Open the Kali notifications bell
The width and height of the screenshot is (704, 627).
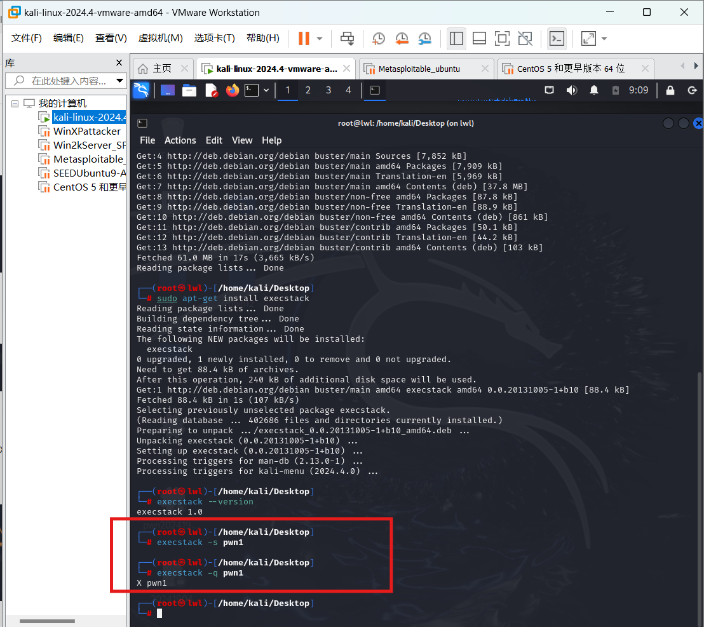click(594, 90)
